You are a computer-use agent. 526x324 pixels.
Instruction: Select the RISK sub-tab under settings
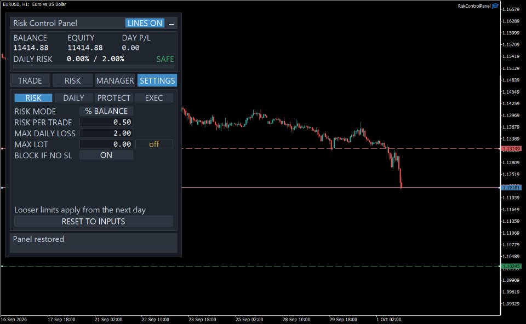coord(33,98)
